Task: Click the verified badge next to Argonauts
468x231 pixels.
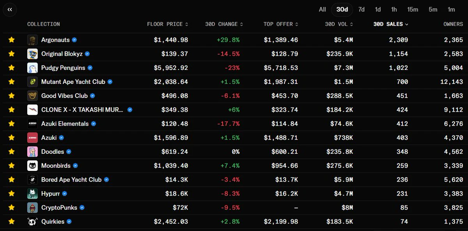Action: pos(74,40)
